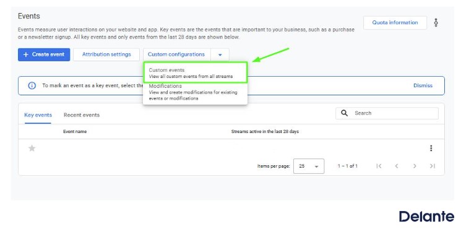Screen dimensions: 461x229
Task: Open Quota information
Action: 395,23
